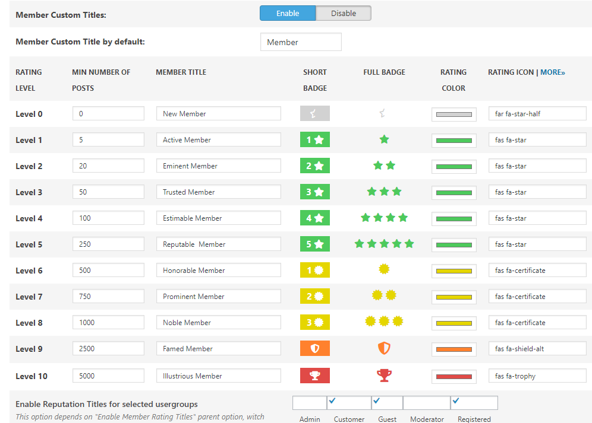The image size is (592, 423).
Task: Click the Level 1 green short badge
Action: click(314, 140)
